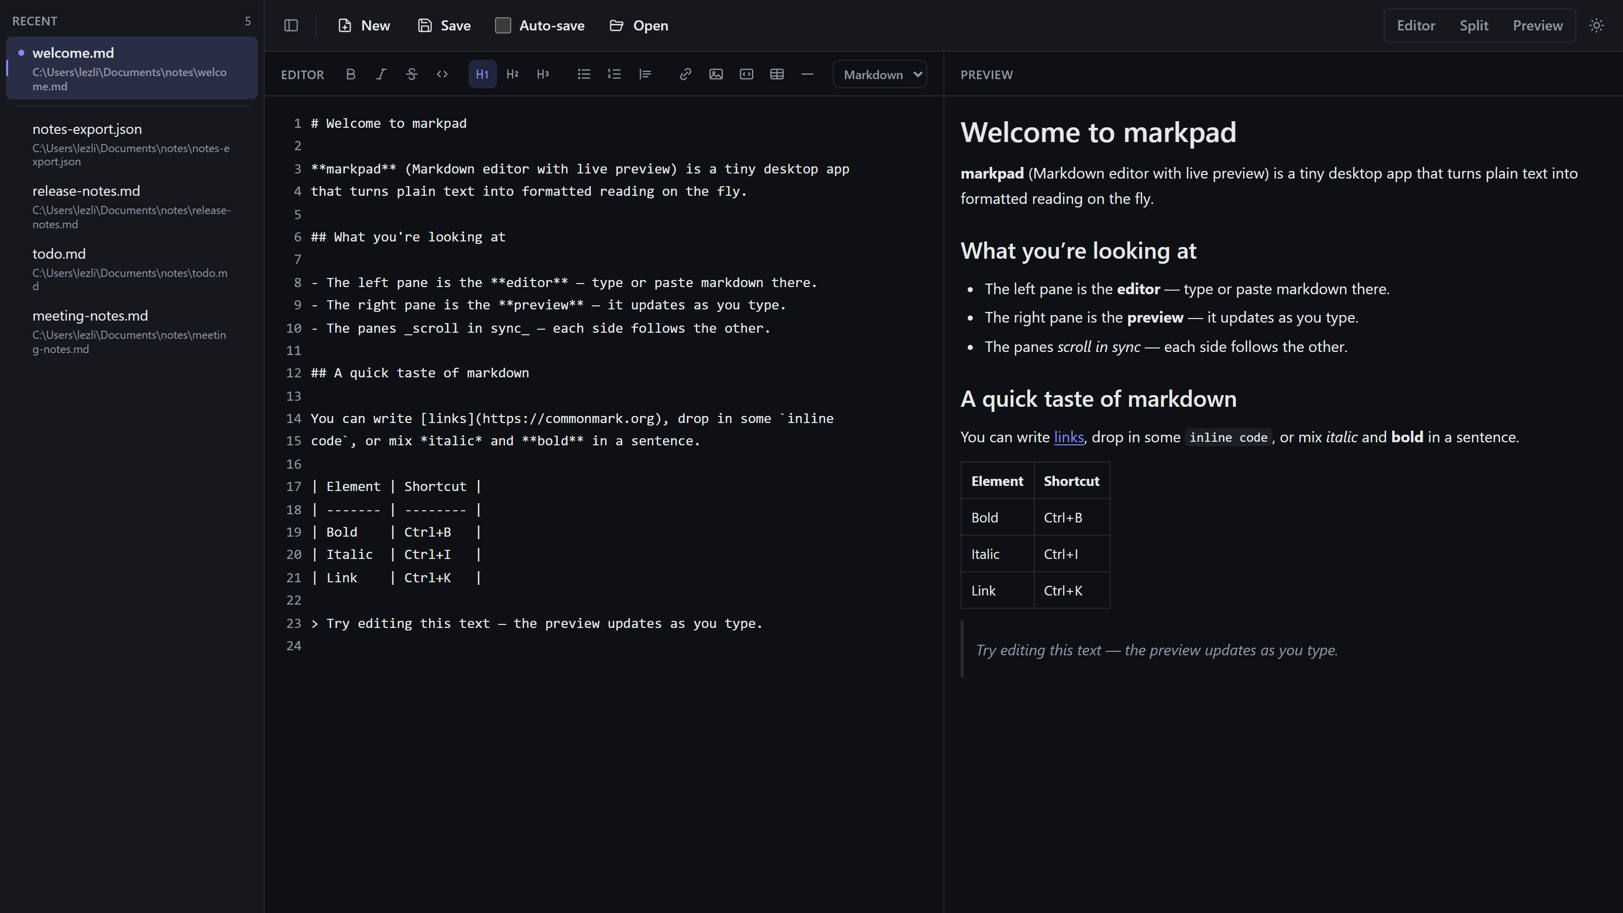This screenshot has width=1623, height=913.
Task: Switch to Editor view mode
Action: point(1416,26)
